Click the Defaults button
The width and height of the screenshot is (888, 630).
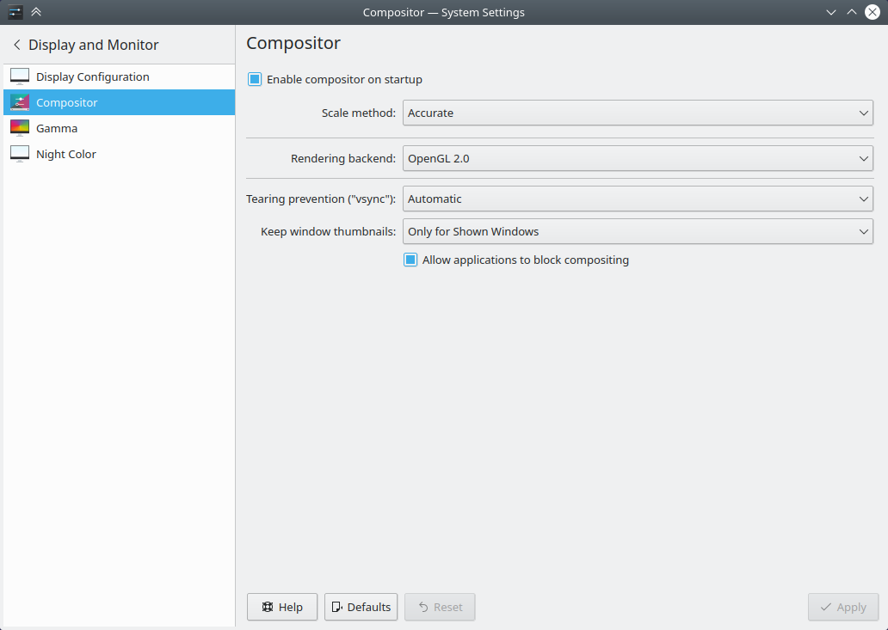tap(361, 607)
